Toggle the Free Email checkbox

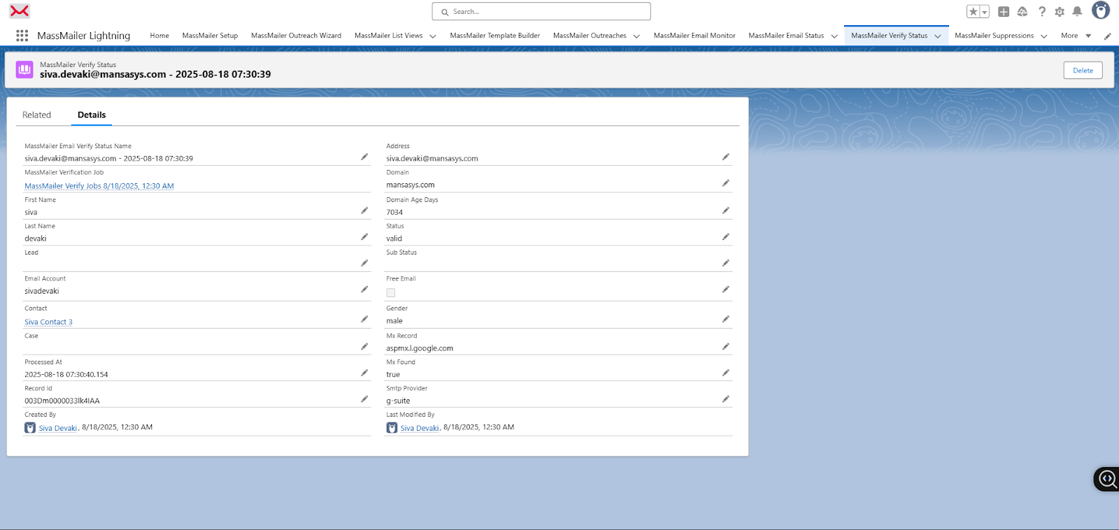[391, 293]
